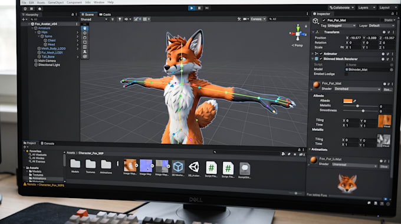This screenshot has width=401, height=224.
Task: Toggle scene audio with the speaker icon
Action: coord(126,19)
